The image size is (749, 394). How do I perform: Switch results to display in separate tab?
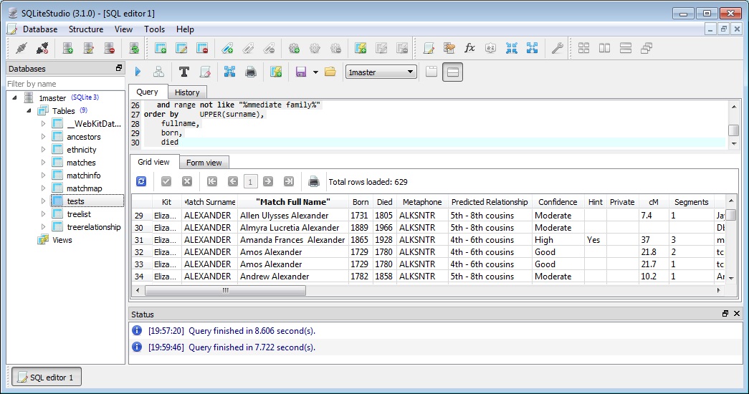431,72
